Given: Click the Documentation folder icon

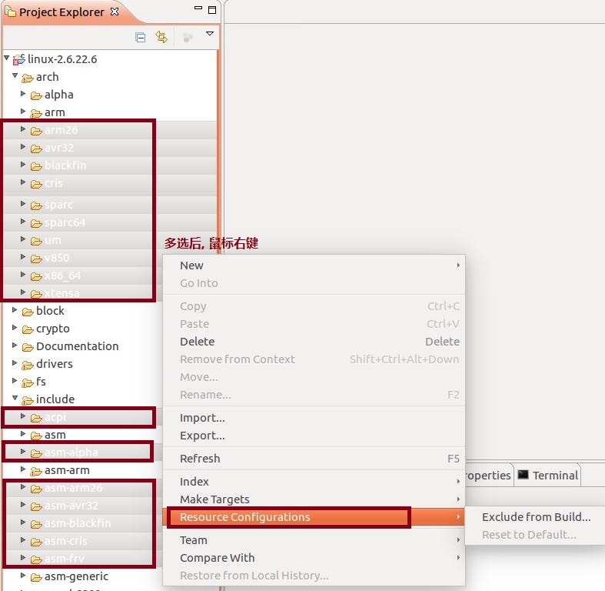Looking at the screenshot, I should point(28,347).
